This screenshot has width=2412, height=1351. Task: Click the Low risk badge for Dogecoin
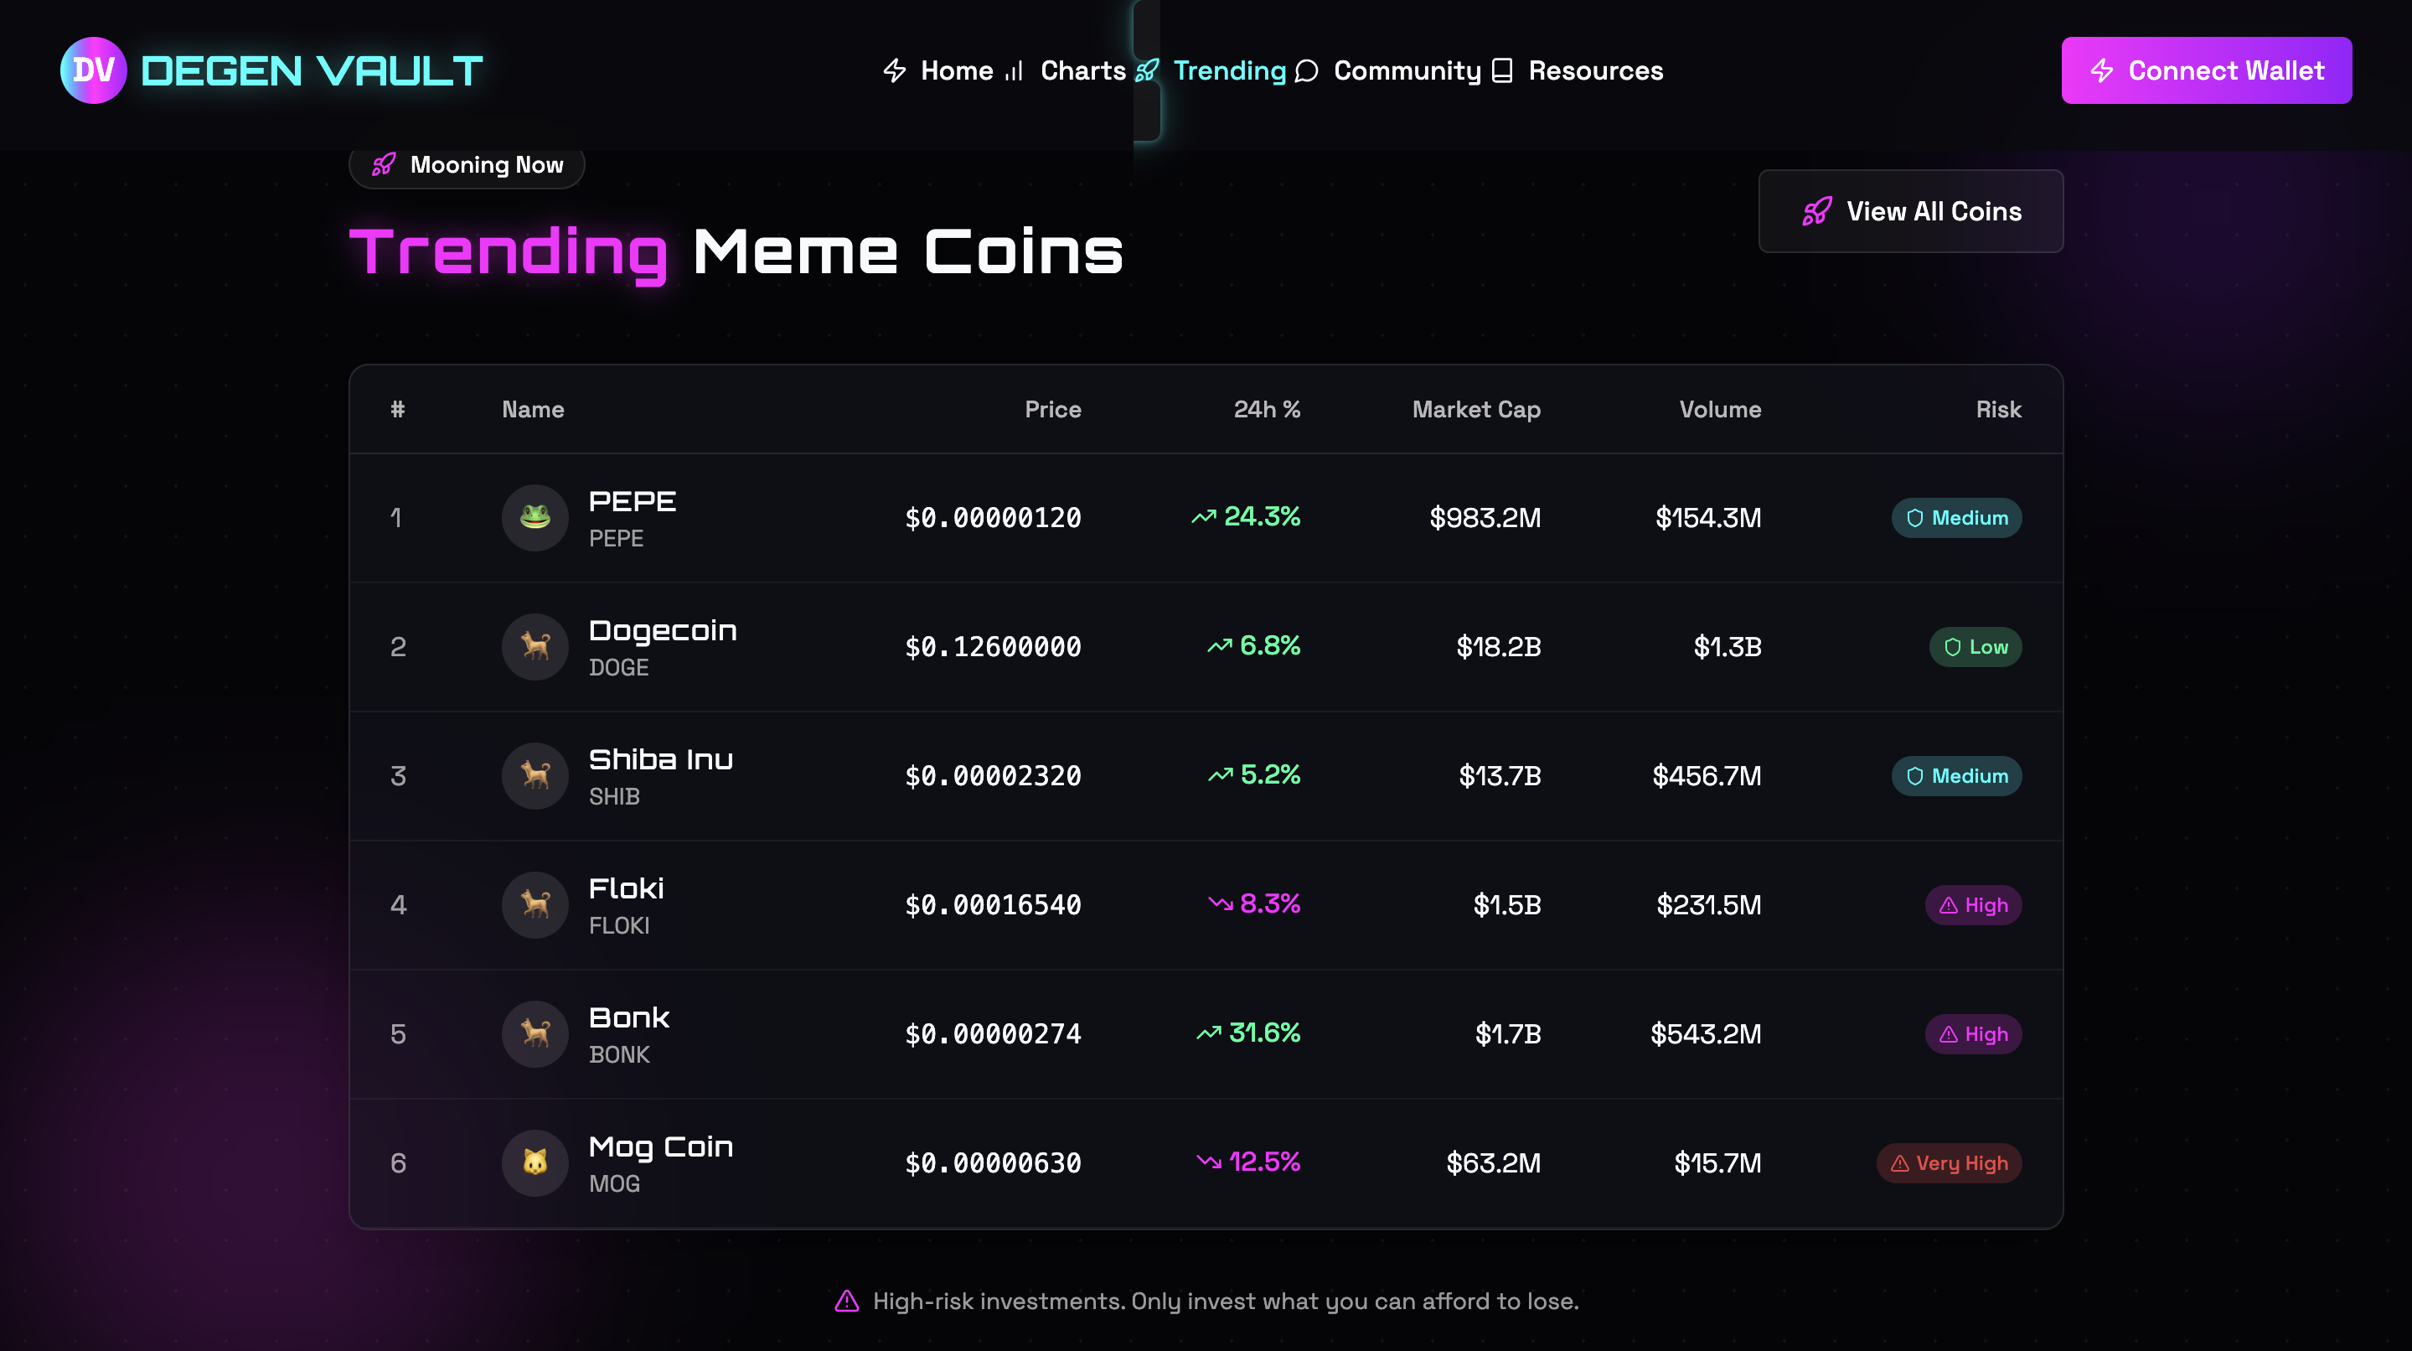pos(1975,646)
